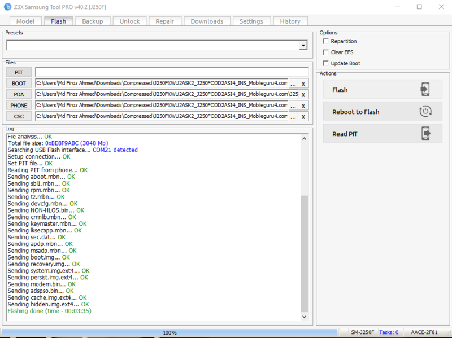This screenshot has height=338, width=452.
Task: Open the Backup tab
Action: (x=92, y=21)
